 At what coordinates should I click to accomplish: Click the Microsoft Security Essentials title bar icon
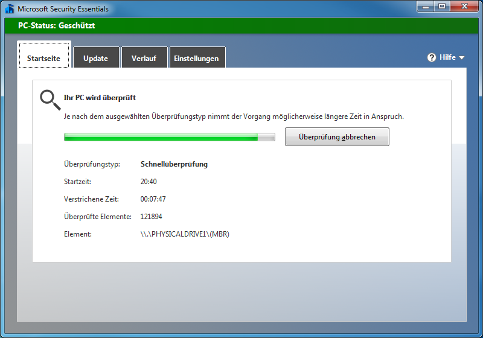coord(10,8)
